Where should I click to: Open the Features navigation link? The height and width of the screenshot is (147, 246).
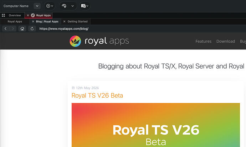(x=203, y=41)
